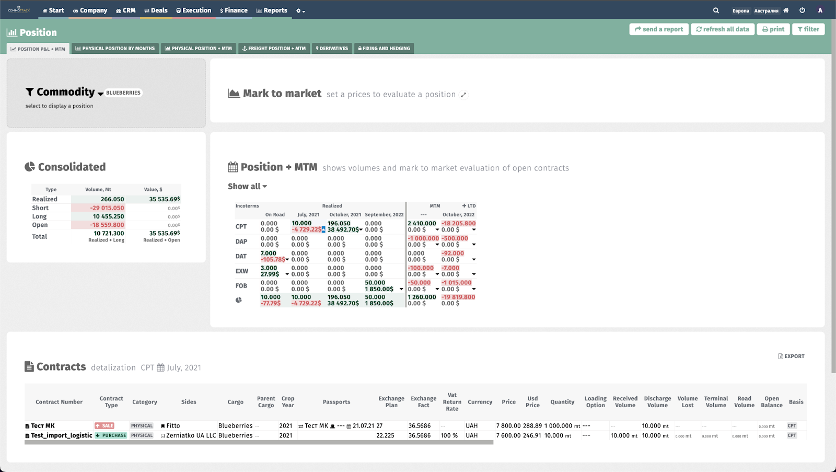This screenshot has height=472, width=836.
Task: Expand the EXW On Road 27.99$ cell
Action: pos(287,274)
